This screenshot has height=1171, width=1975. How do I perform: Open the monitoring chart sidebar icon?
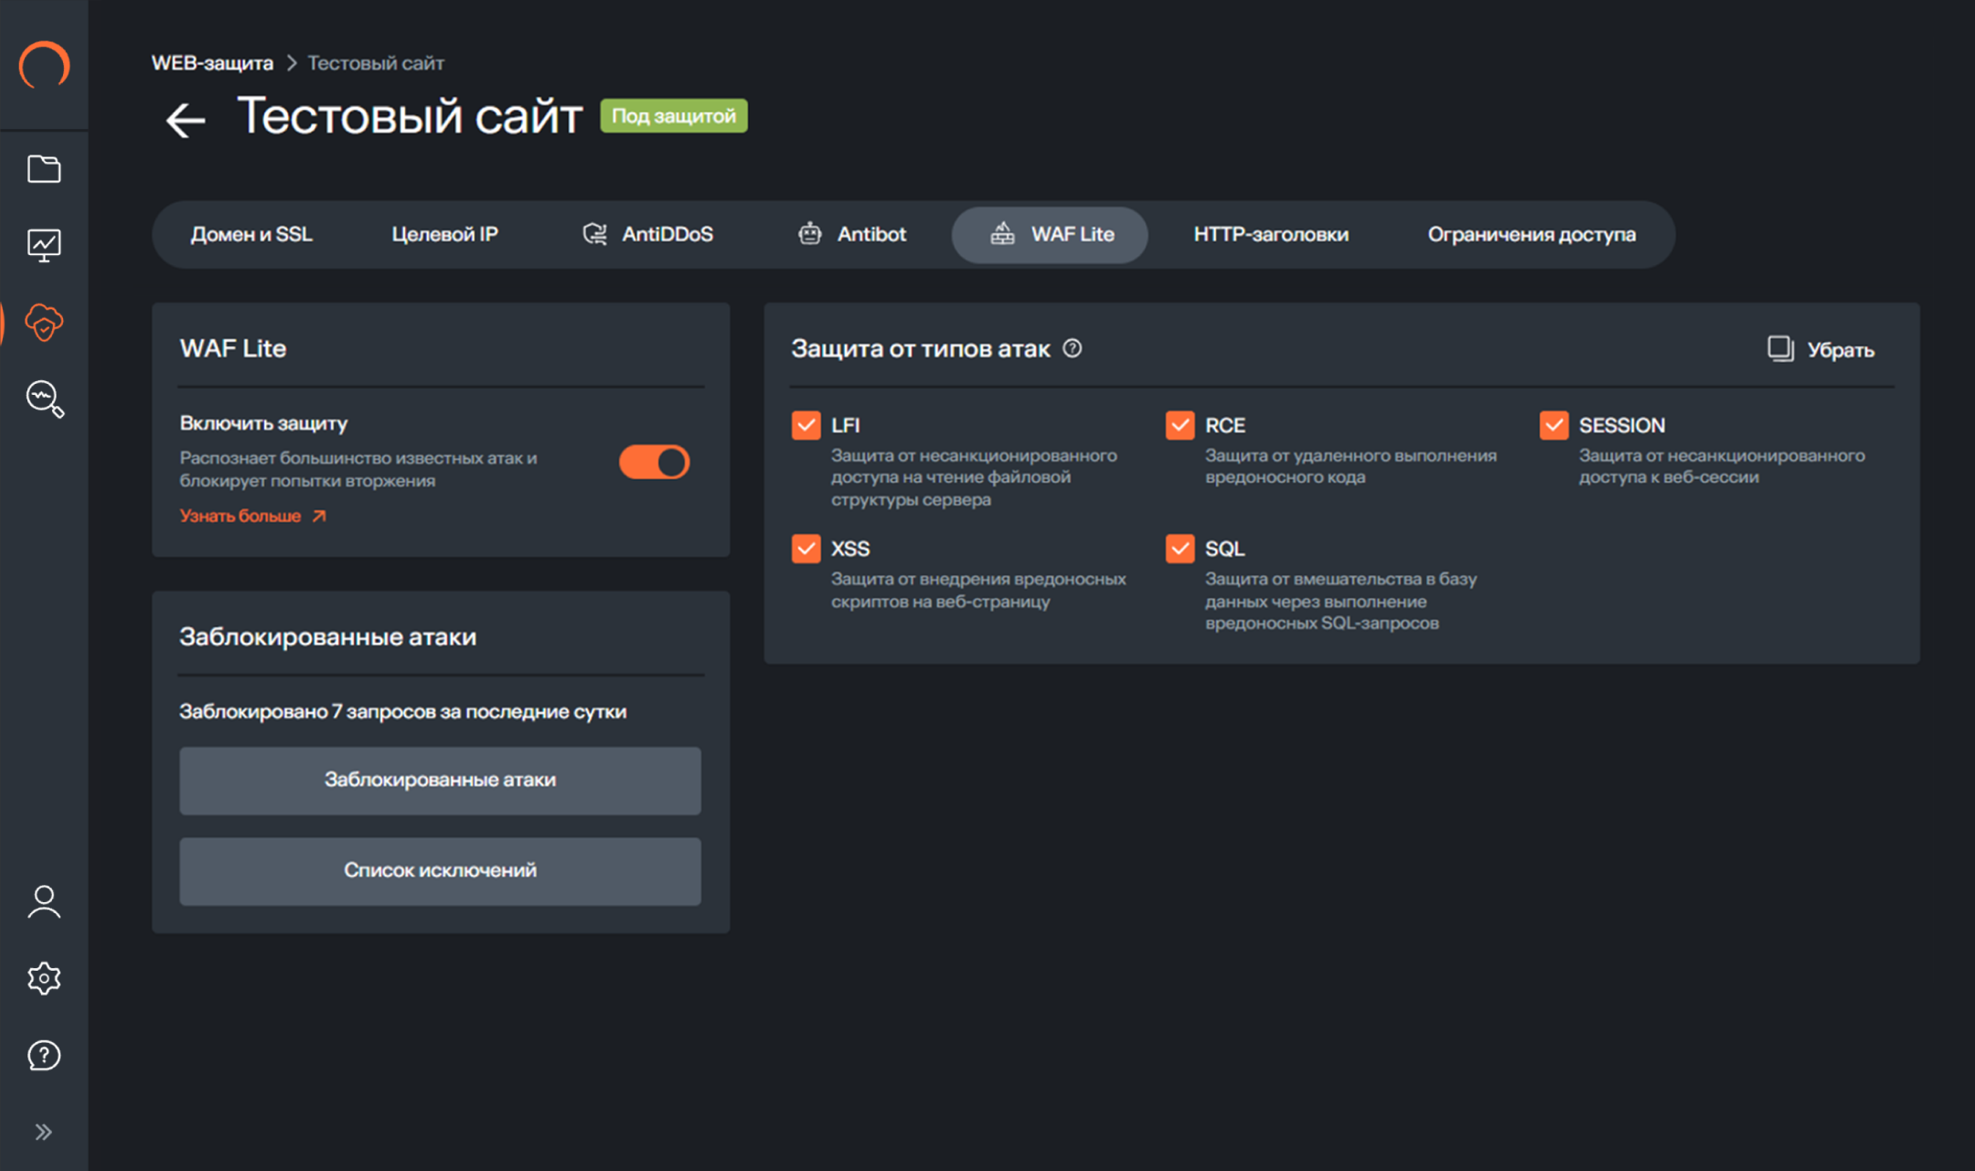click(44, 245)
